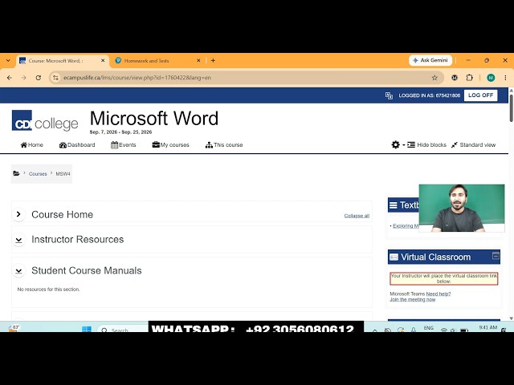Click the taskbar Search box
This screenshot has height=385, width=514.
[123, 330]
